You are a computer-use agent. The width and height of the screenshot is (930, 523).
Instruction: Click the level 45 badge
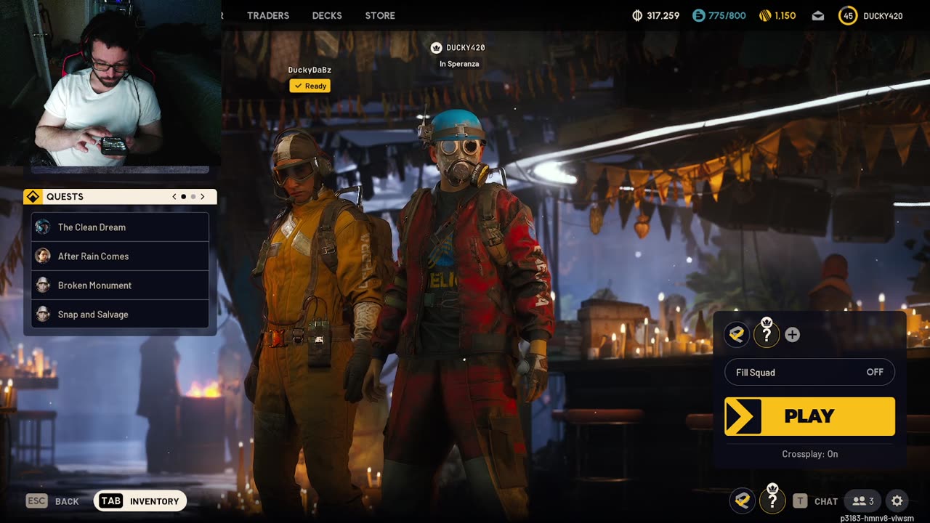(x=848, y=15)
